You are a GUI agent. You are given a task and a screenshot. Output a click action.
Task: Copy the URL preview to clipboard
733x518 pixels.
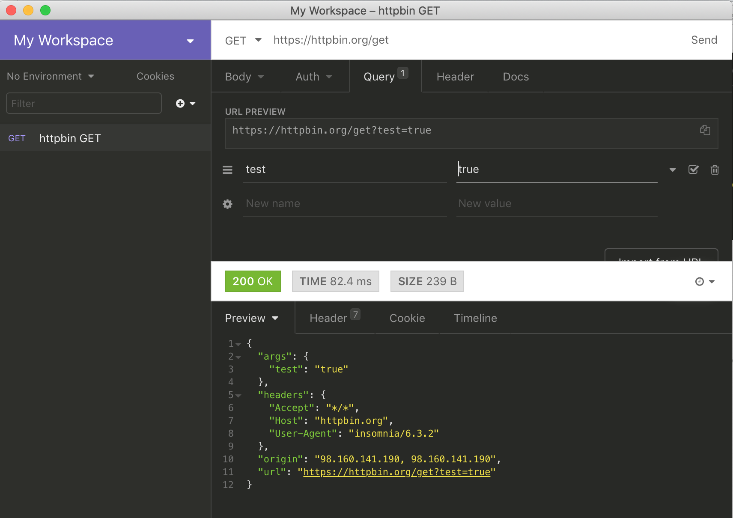coord(705,130)
